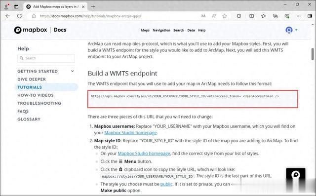Expand the Getting Started chevron
The image size is (316, 196).
pyautogui.click(x=73, y=71)
